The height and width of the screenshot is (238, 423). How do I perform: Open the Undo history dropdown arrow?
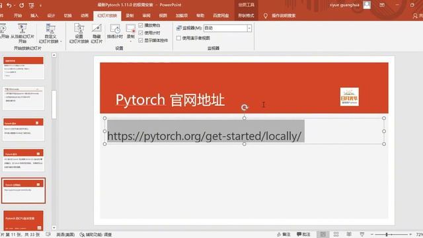tap(15, 5)
